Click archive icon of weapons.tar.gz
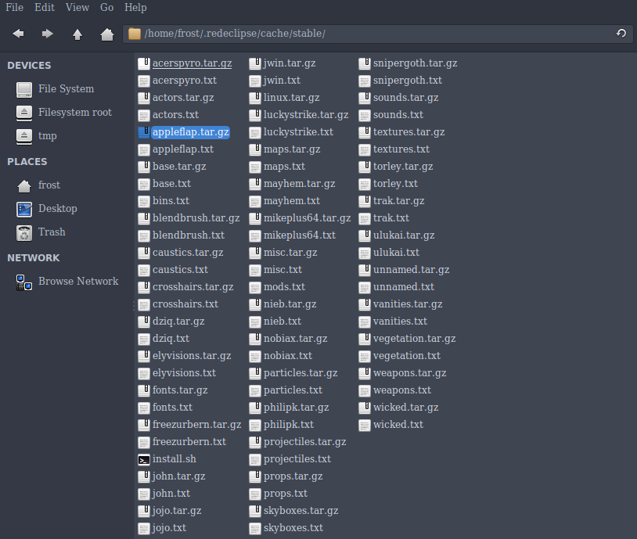This screenshot has height=539, width=637. click(x=365, y=373)
